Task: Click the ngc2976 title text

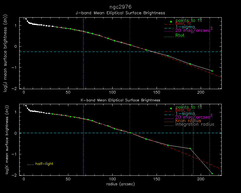Action: (120, 7)
